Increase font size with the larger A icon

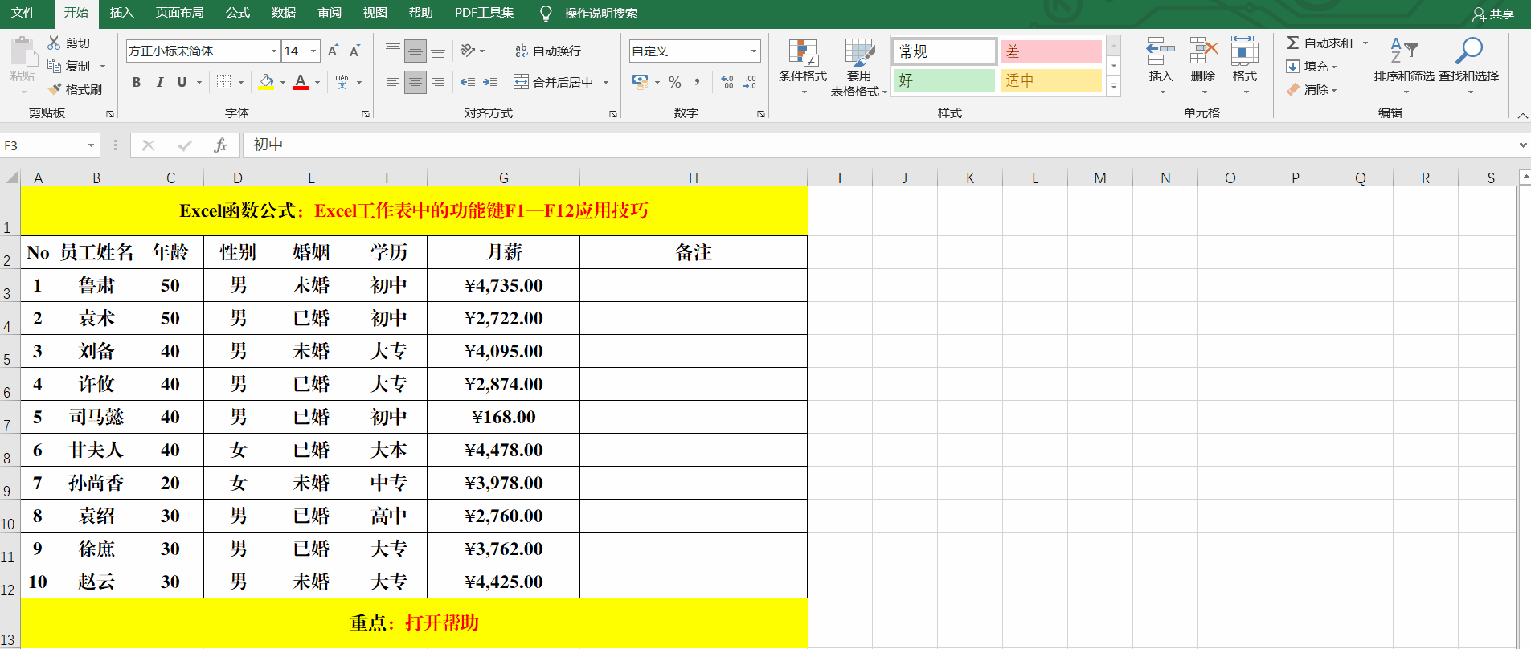(333, 51)
